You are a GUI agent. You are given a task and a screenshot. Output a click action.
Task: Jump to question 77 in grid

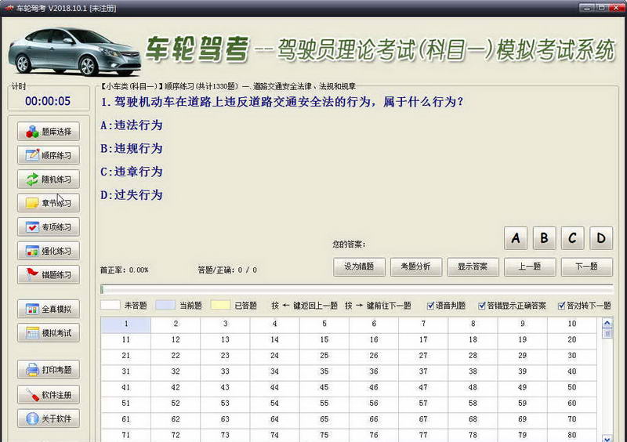click(x=423, y=435)
